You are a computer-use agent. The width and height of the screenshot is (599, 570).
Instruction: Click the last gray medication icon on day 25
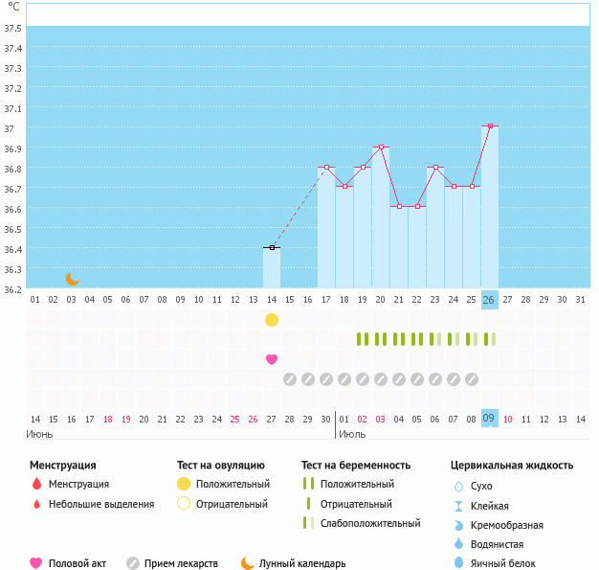point(471,379)
